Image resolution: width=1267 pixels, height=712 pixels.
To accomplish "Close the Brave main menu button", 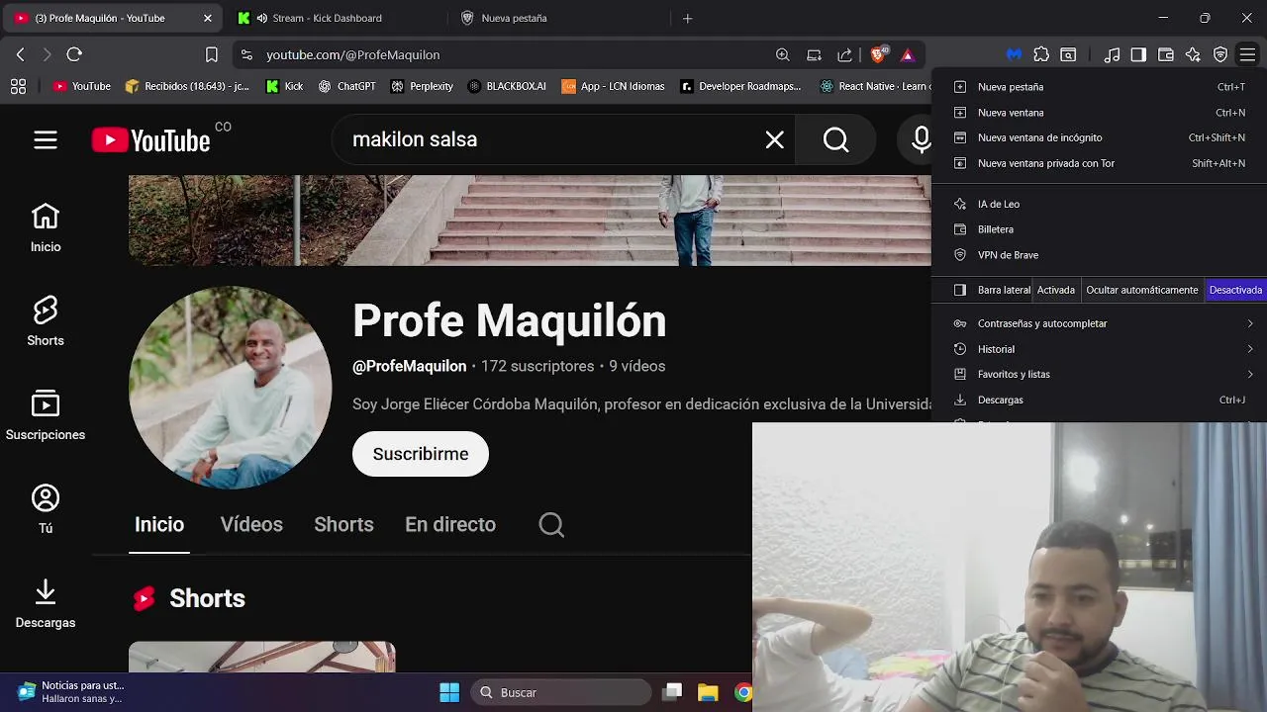I will coord(1247,54).
